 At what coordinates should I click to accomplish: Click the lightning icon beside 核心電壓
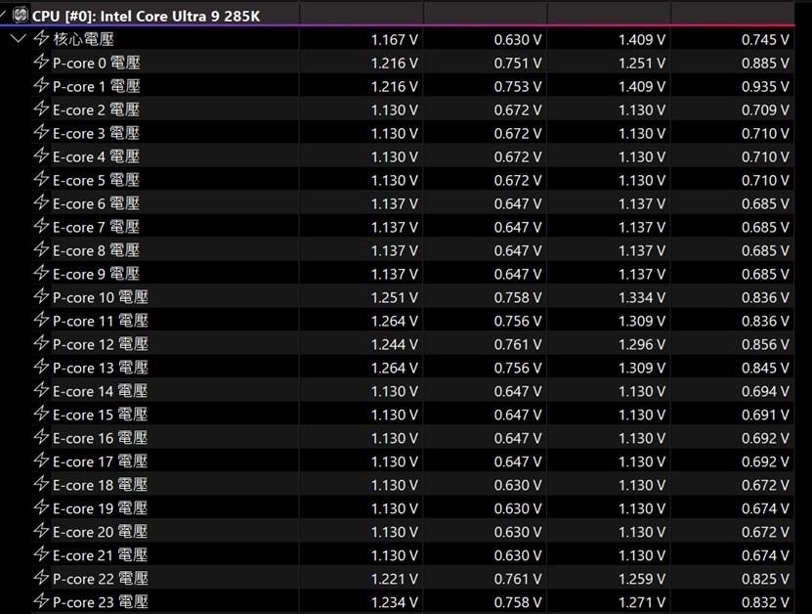pyautogui.click(x=41, y=39)
